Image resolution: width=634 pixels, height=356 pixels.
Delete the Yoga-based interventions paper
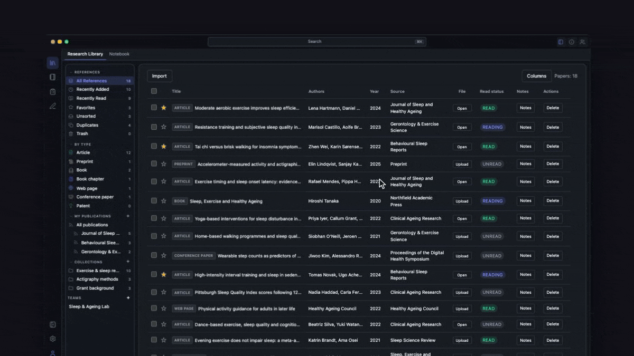coord(553,218)
